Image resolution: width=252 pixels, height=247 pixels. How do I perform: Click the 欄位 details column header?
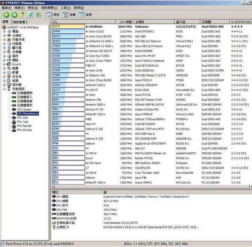click(x=77, y=192)
